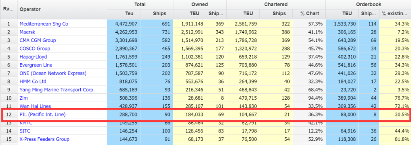Click the Owned group header
The image size is (411, 145).
tap(200, 5)
